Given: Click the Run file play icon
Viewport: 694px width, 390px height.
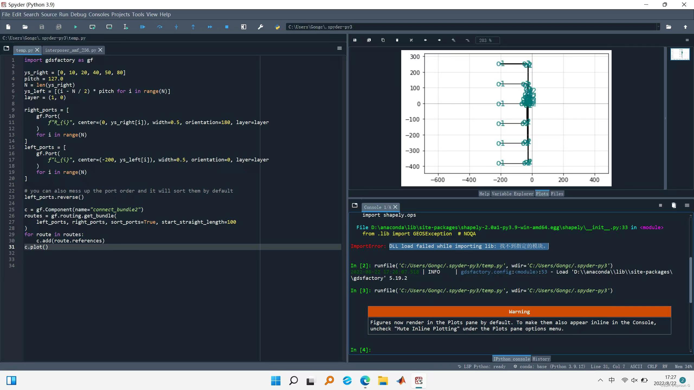Looking at the screenshot, I should pyautogui.click(x=75, y=27).
